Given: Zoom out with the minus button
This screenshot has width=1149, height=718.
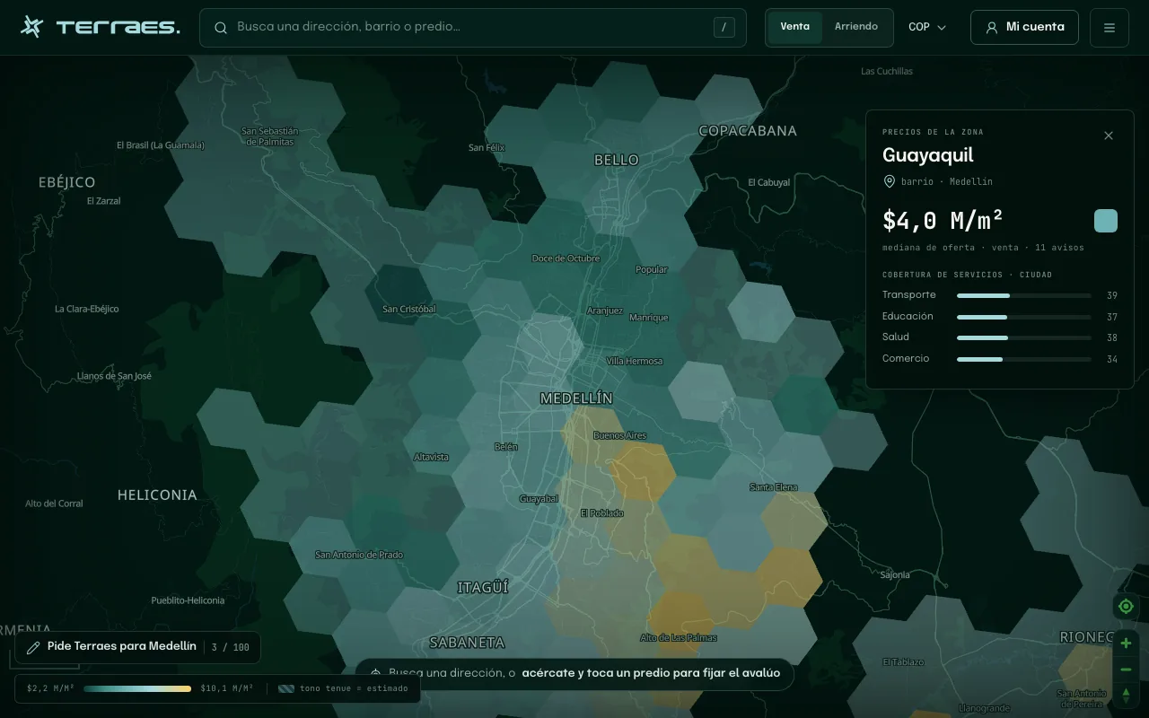Looking at the screenshot, I should (x=1126, y=670).
